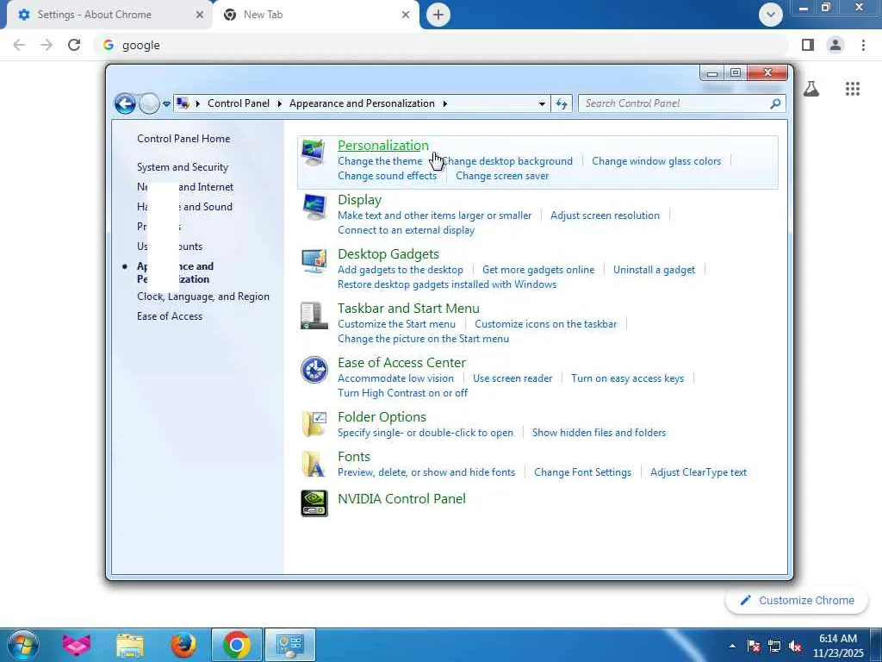882x662 pixels.
Task: Select Appearance and Personalization breadcrumb segment
Action: [x=362, y=103]
